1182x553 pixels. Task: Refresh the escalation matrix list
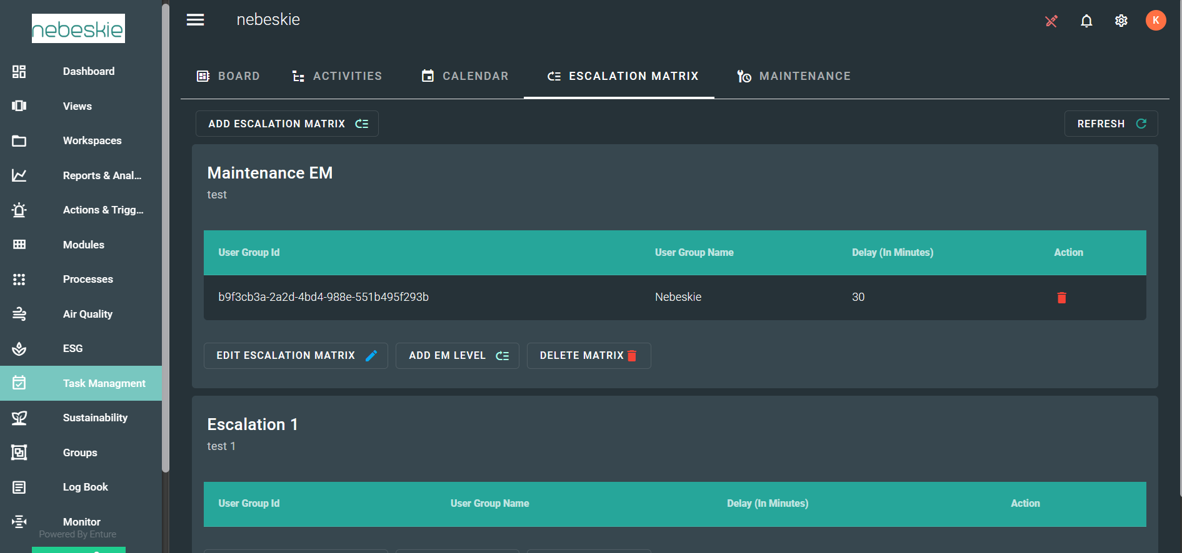click(x=1110, y=124)
